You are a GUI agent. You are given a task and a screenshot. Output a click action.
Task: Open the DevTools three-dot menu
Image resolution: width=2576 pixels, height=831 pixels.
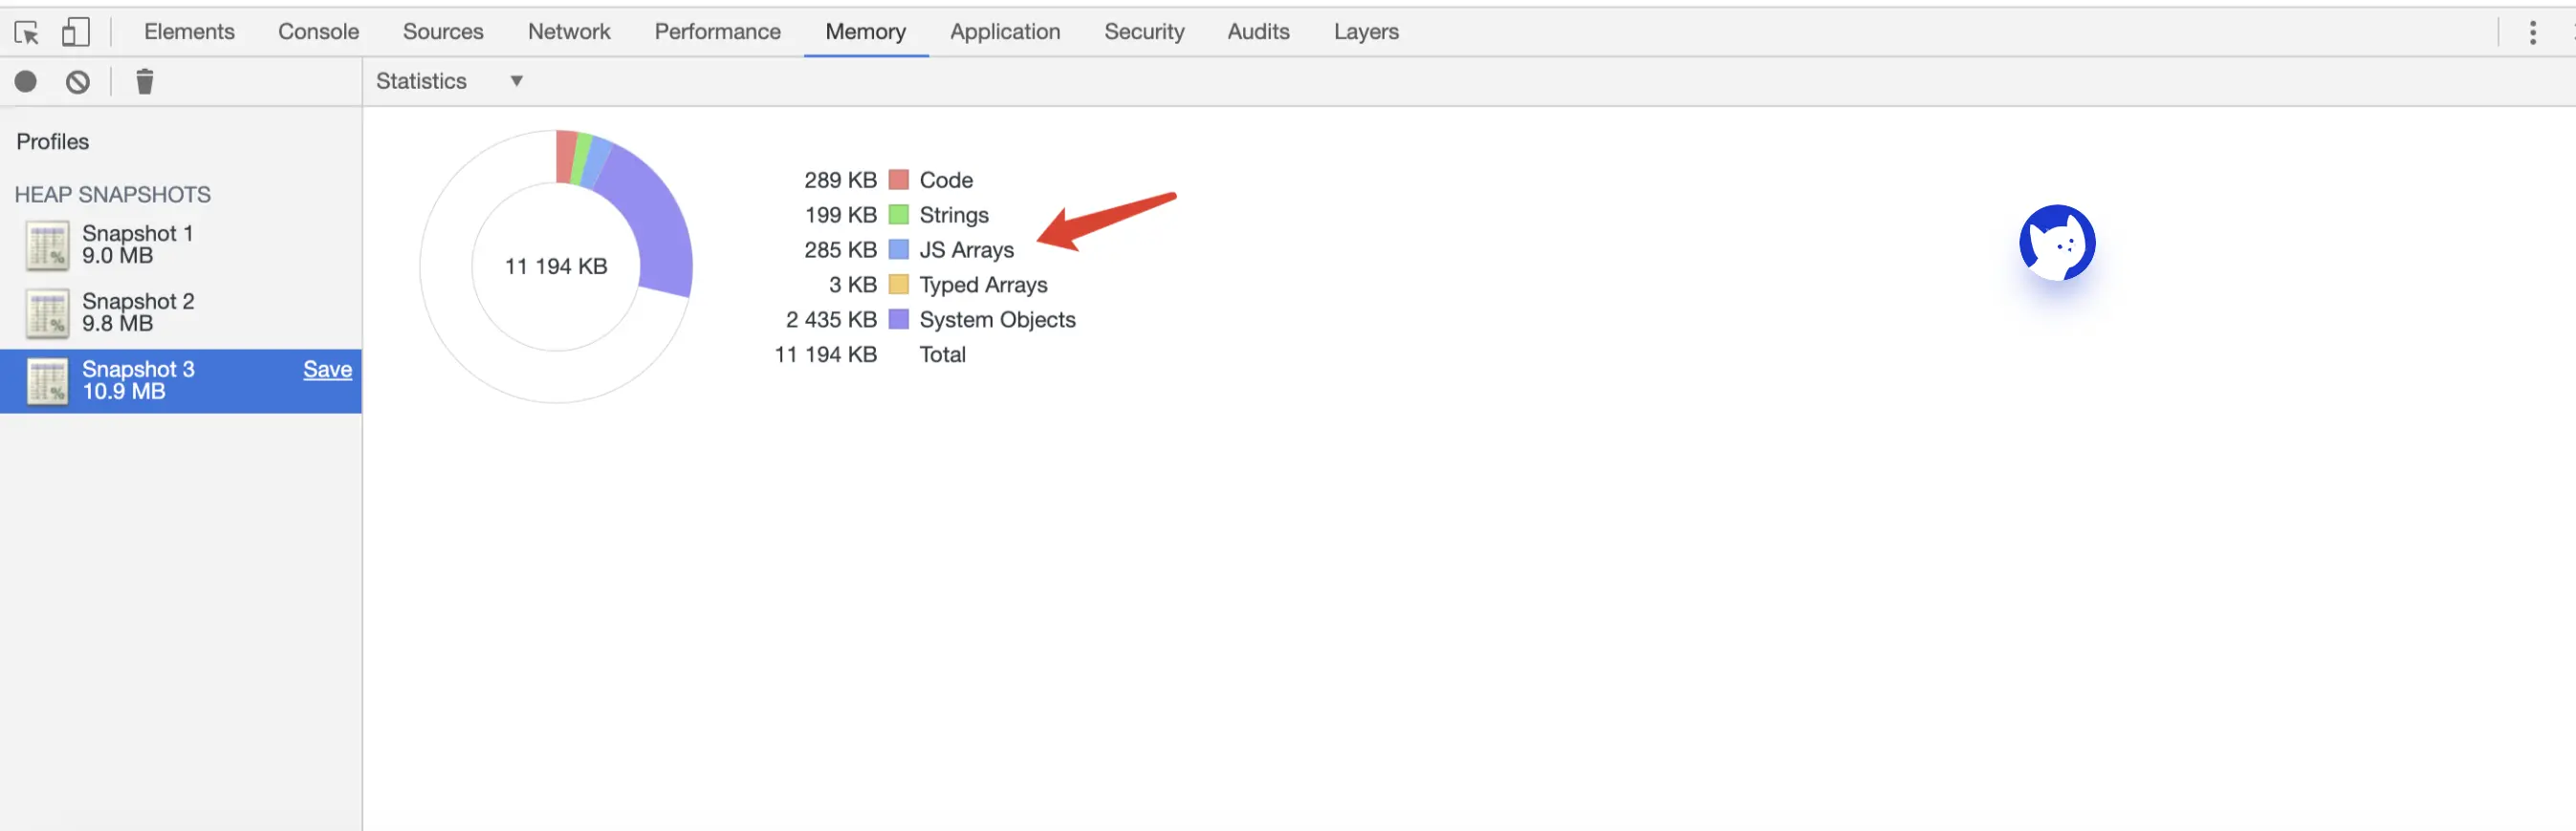pyautogui.click(x=2532, y=33)
